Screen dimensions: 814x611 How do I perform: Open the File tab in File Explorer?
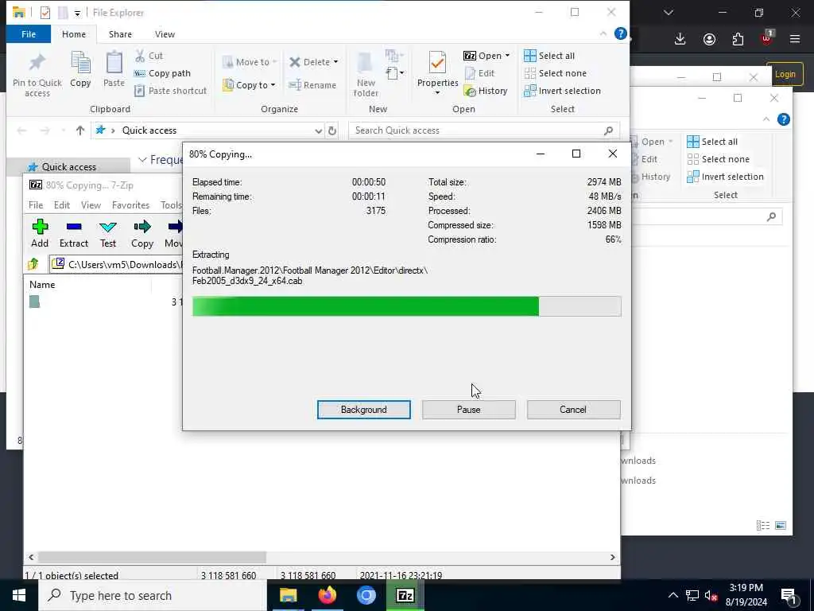29,34
